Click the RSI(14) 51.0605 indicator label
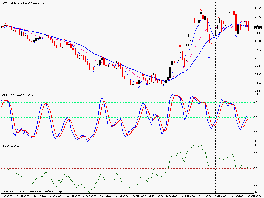This screenshot has height=198, width=264. (10, 146)
